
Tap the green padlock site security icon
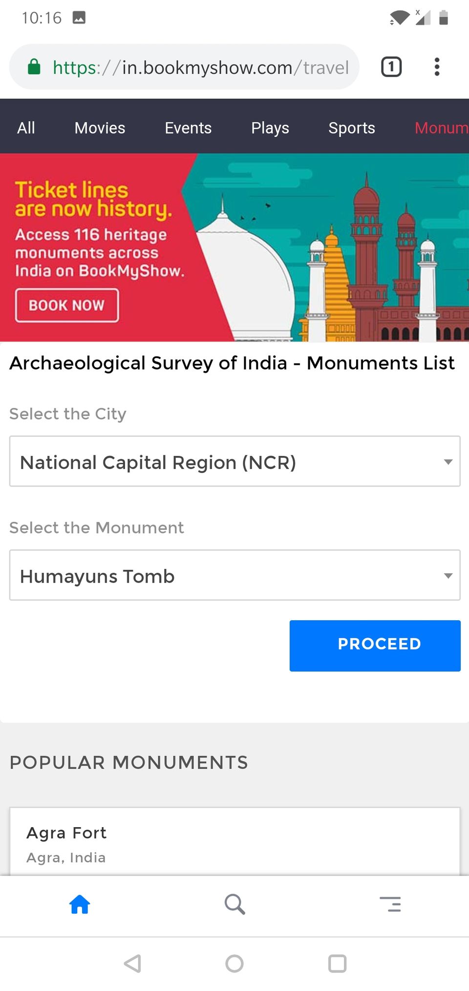click(x=34, y=67)
